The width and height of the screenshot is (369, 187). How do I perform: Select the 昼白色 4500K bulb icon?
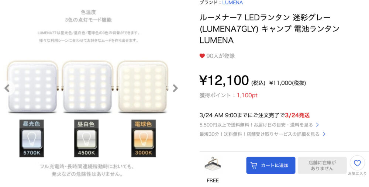click(x=86, y=138)
